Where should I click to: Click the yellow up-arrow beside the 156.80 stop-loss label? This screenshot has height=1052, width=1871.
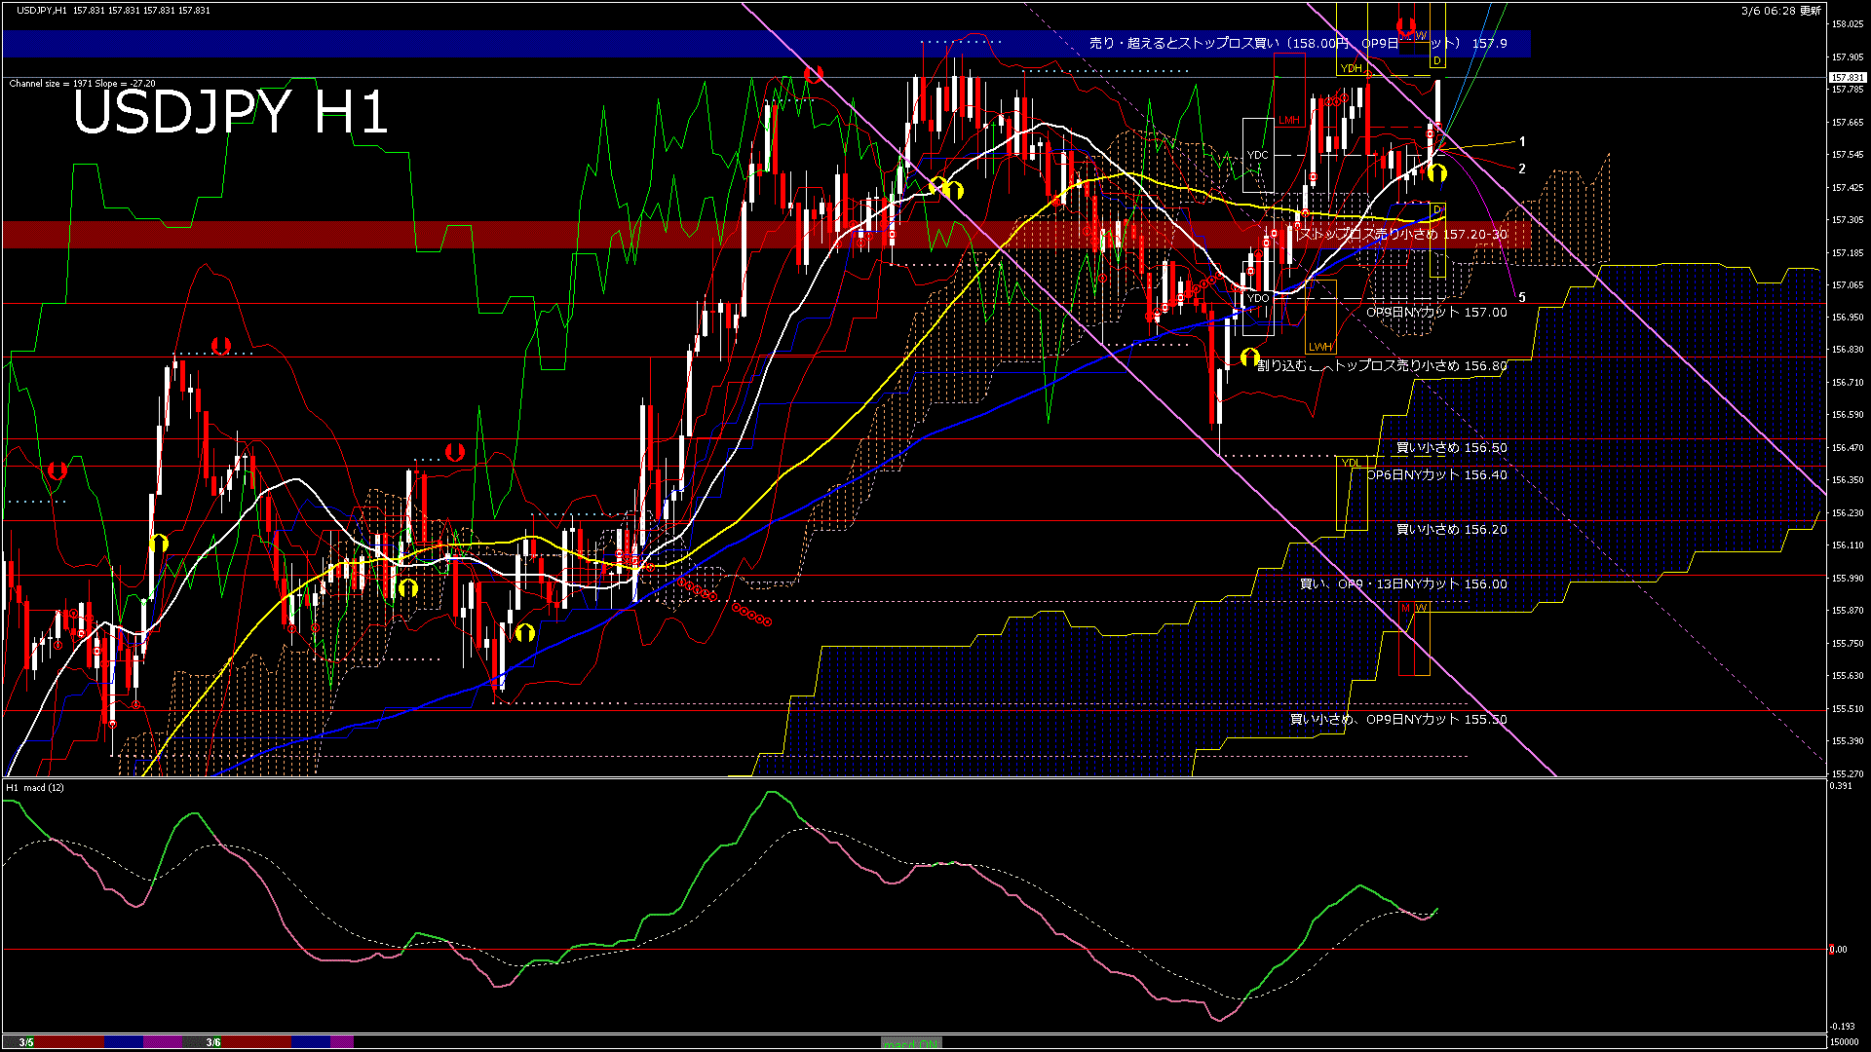pos(1249,357)
